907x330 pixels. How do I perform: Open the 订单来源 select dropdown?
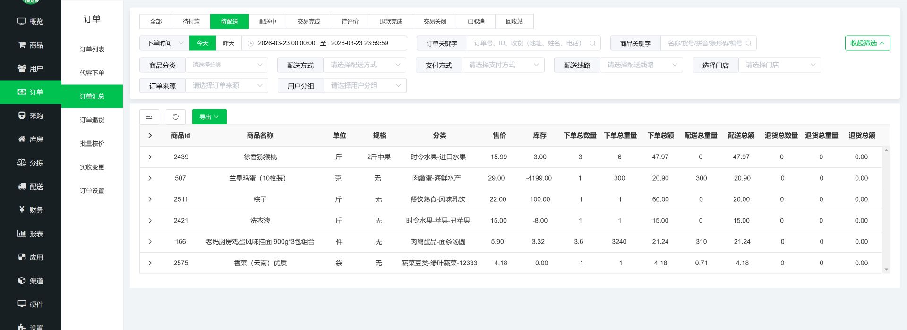tap(227, 85)
